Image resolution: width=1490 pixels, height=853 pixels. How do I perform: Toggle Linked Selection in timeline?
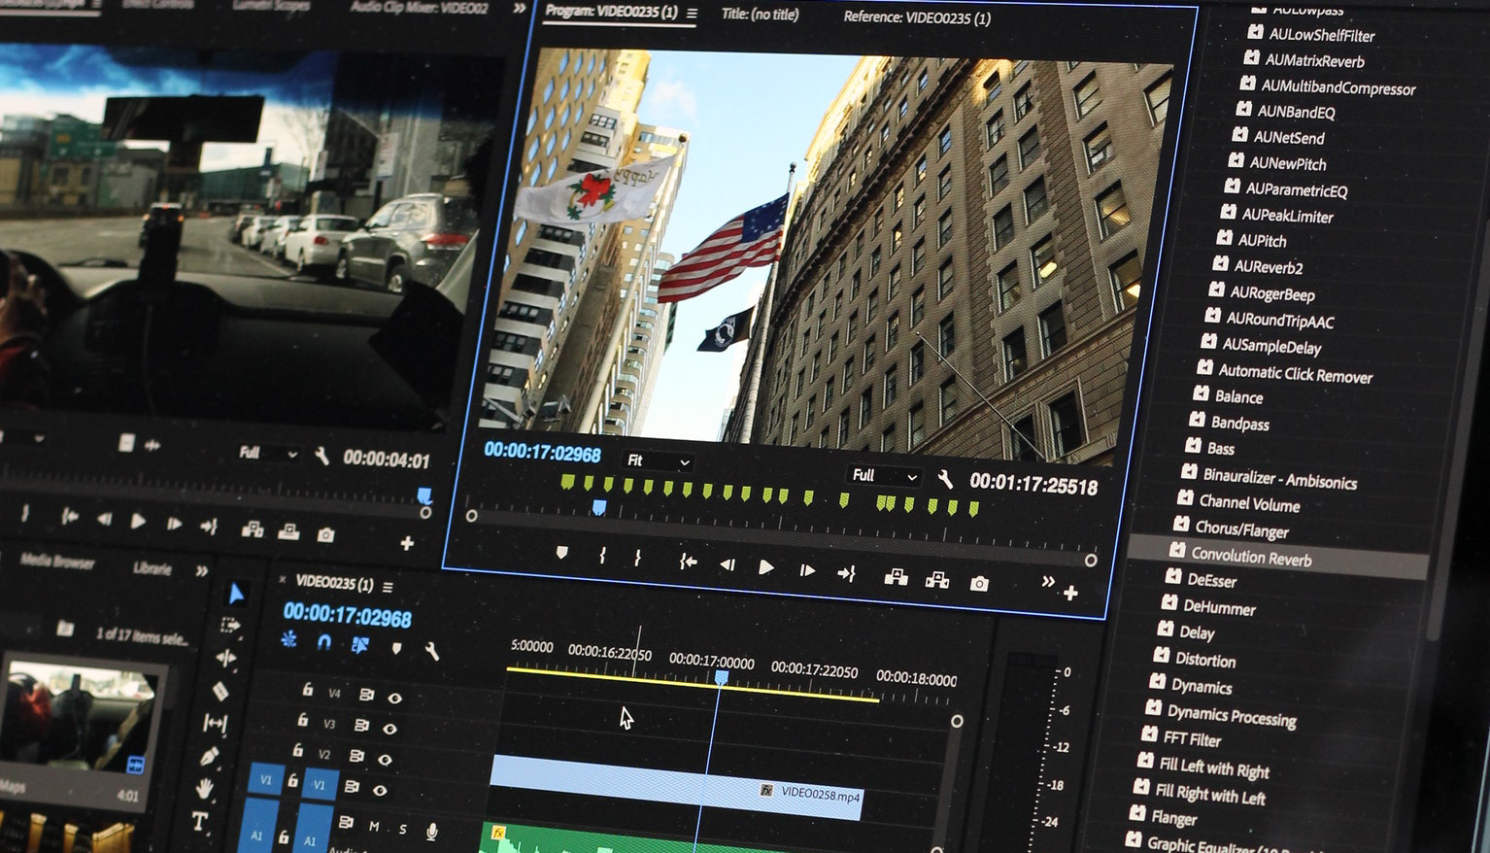pyautogui.click(x=360, y=645)
